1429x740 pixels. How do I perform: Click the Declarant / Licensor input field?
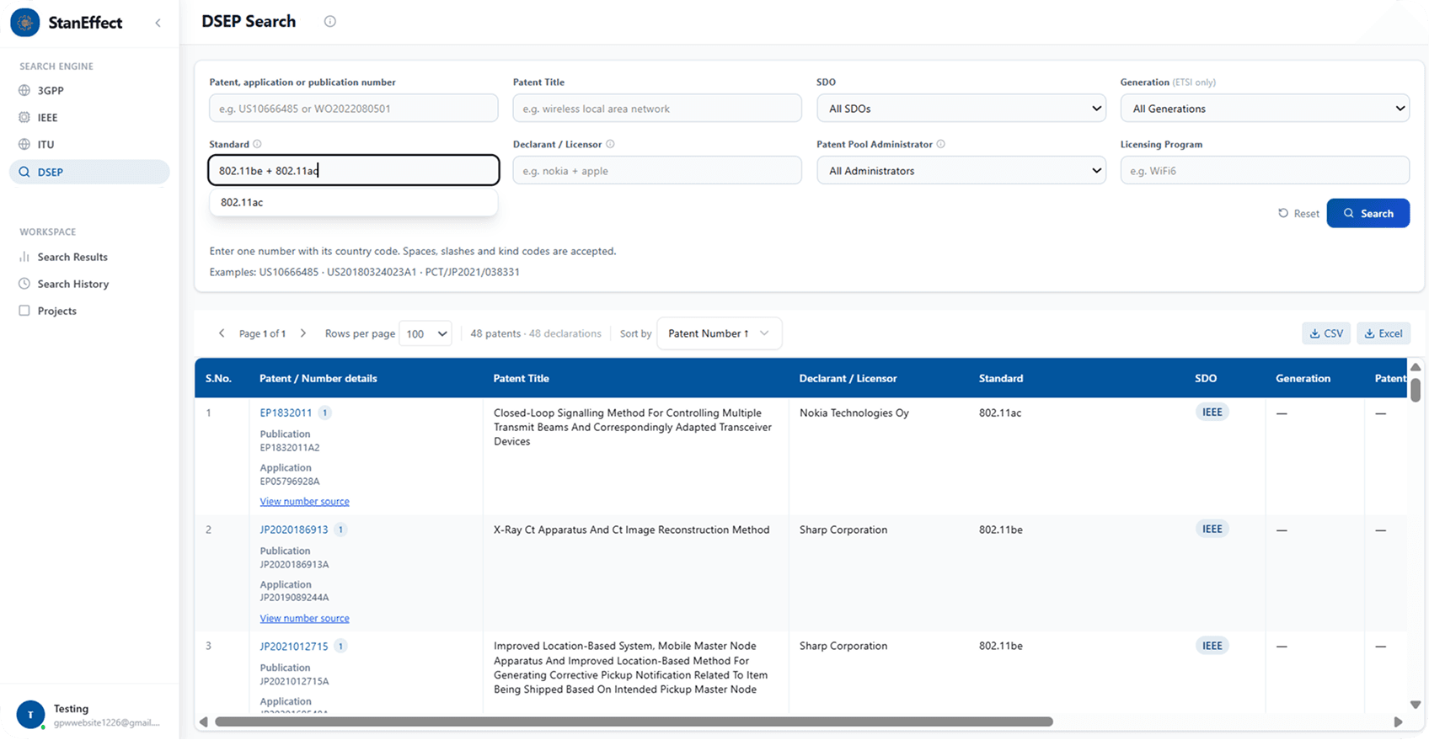pyautogui.click(x=657, y=170)
